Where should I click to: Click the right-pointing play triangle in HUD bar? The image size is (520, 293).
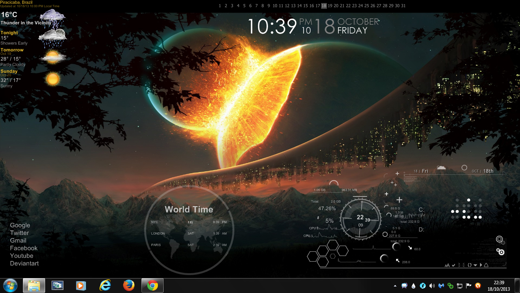point(481,265)
